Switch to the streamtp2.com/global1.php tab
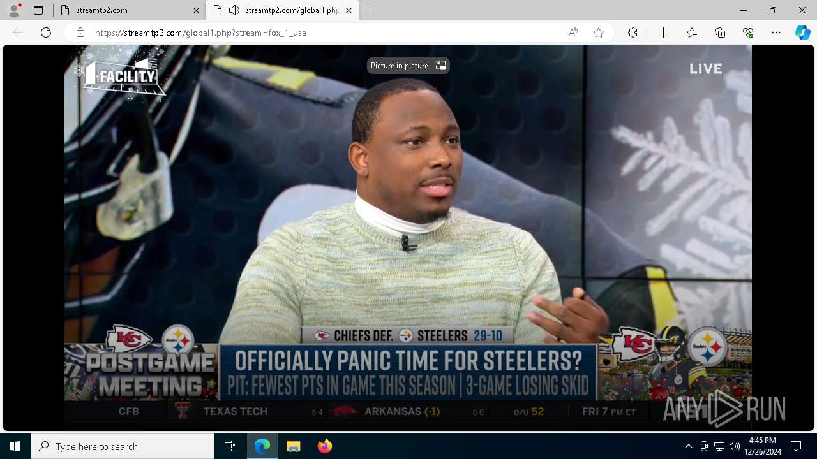Viewport: 817px width, 459px height. (282, 10)
